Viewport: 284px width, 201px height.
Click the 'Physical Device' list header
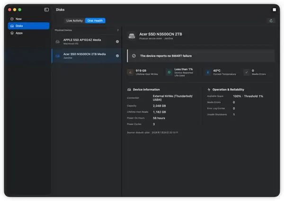63,30
